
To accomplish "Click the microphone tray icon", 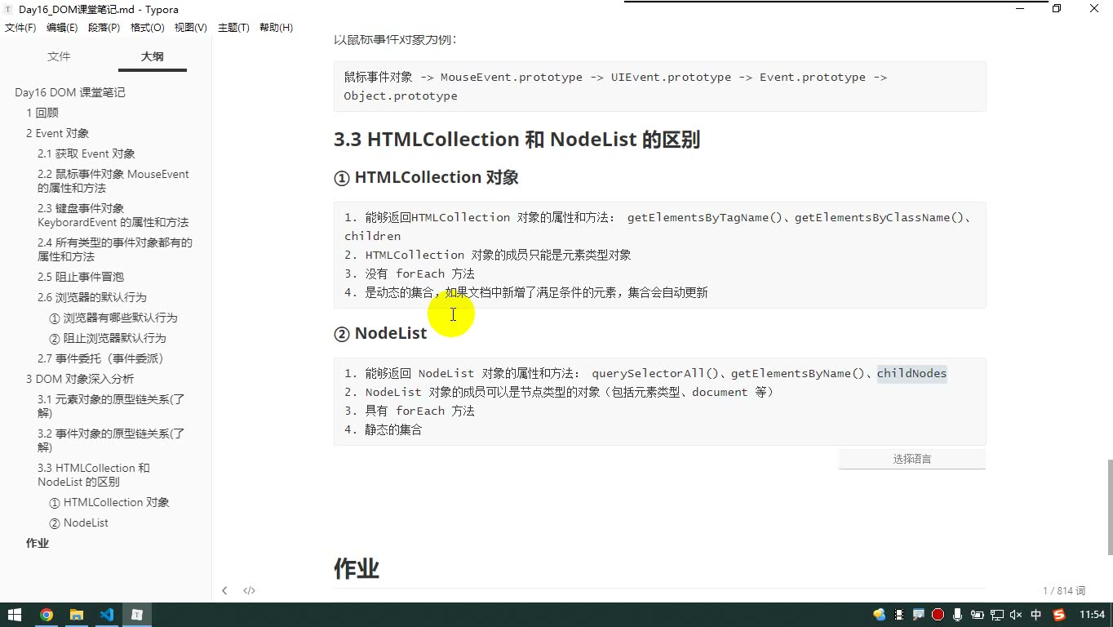I will coord(957,615).
